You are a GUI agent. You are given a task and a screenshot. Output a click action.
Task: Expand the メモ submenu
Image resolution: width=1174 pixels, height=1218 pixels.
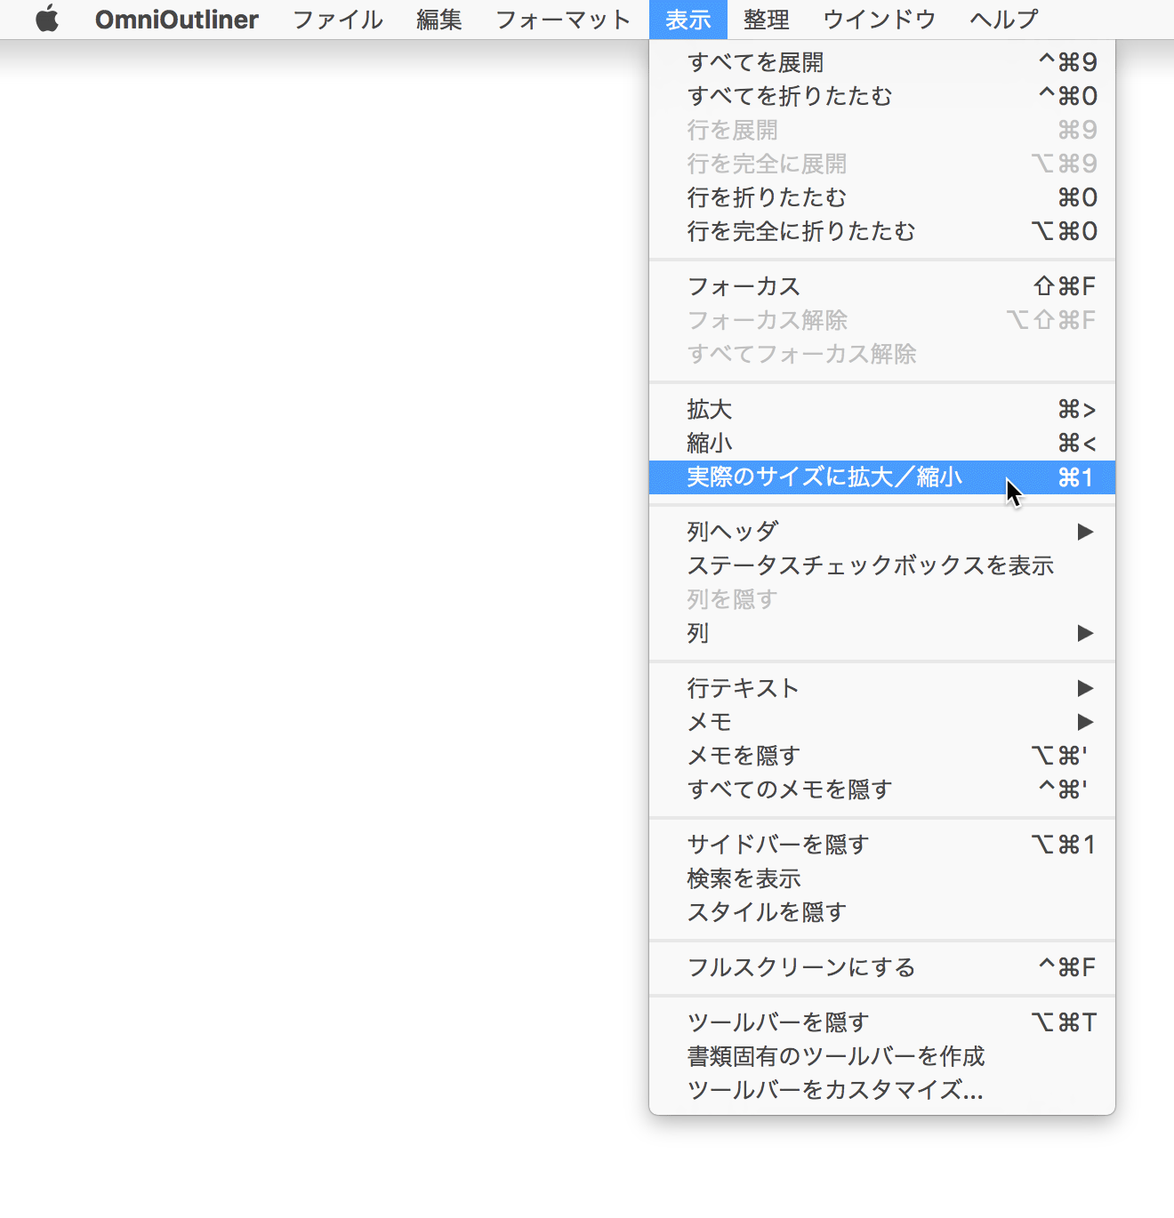(882, 722)
